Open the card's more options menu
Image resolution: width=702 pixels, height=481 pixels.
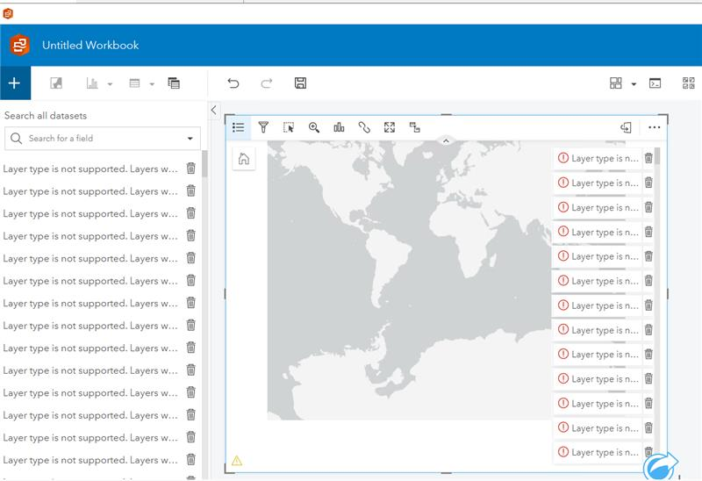coord(654,127)
